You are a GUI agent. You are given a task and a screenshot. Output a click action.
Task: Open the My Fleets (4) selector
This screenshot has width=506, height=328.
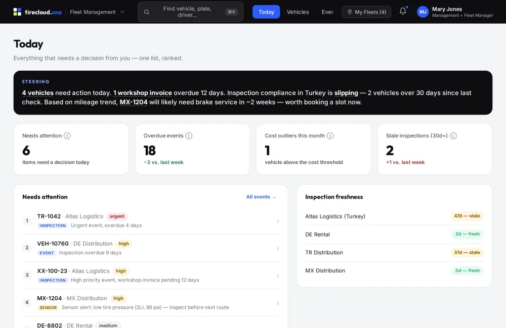coord(366,12)
